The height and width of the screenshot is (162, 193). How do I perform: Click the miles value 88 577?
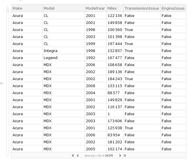point(113,93)
